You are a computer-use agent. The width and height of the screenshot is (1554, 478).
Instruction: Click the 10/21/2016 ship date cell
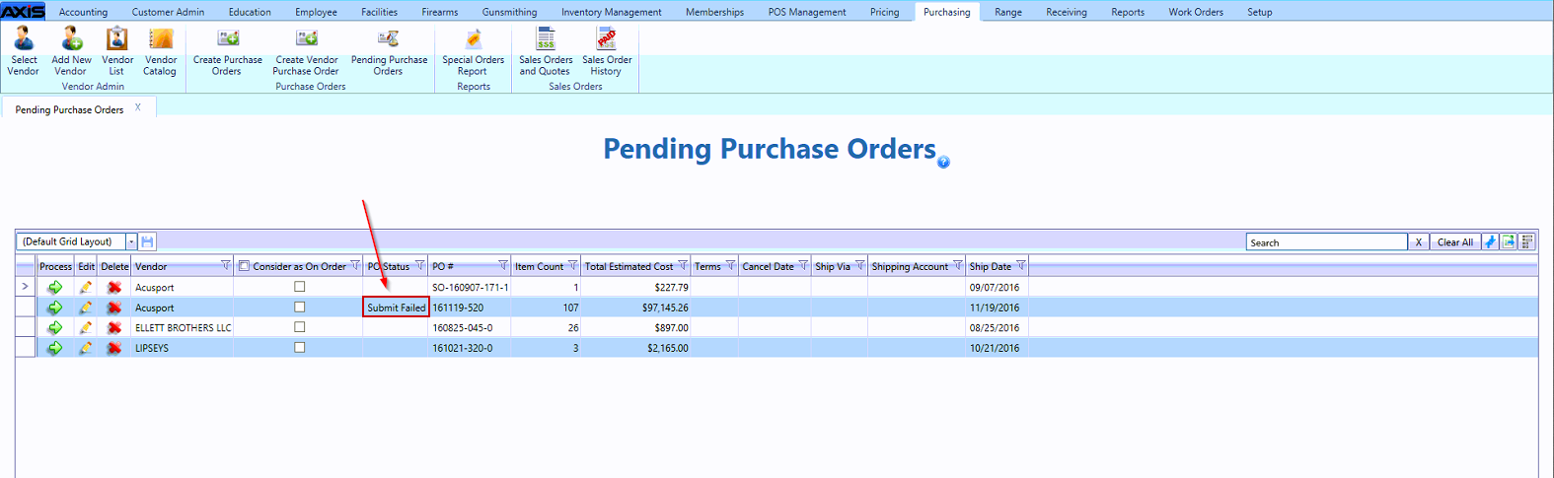point(997,348)
